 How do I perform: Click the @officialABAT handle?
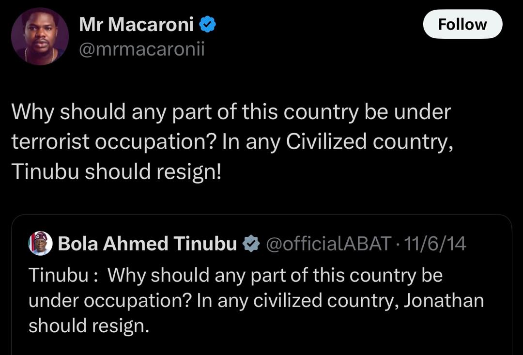328,244
